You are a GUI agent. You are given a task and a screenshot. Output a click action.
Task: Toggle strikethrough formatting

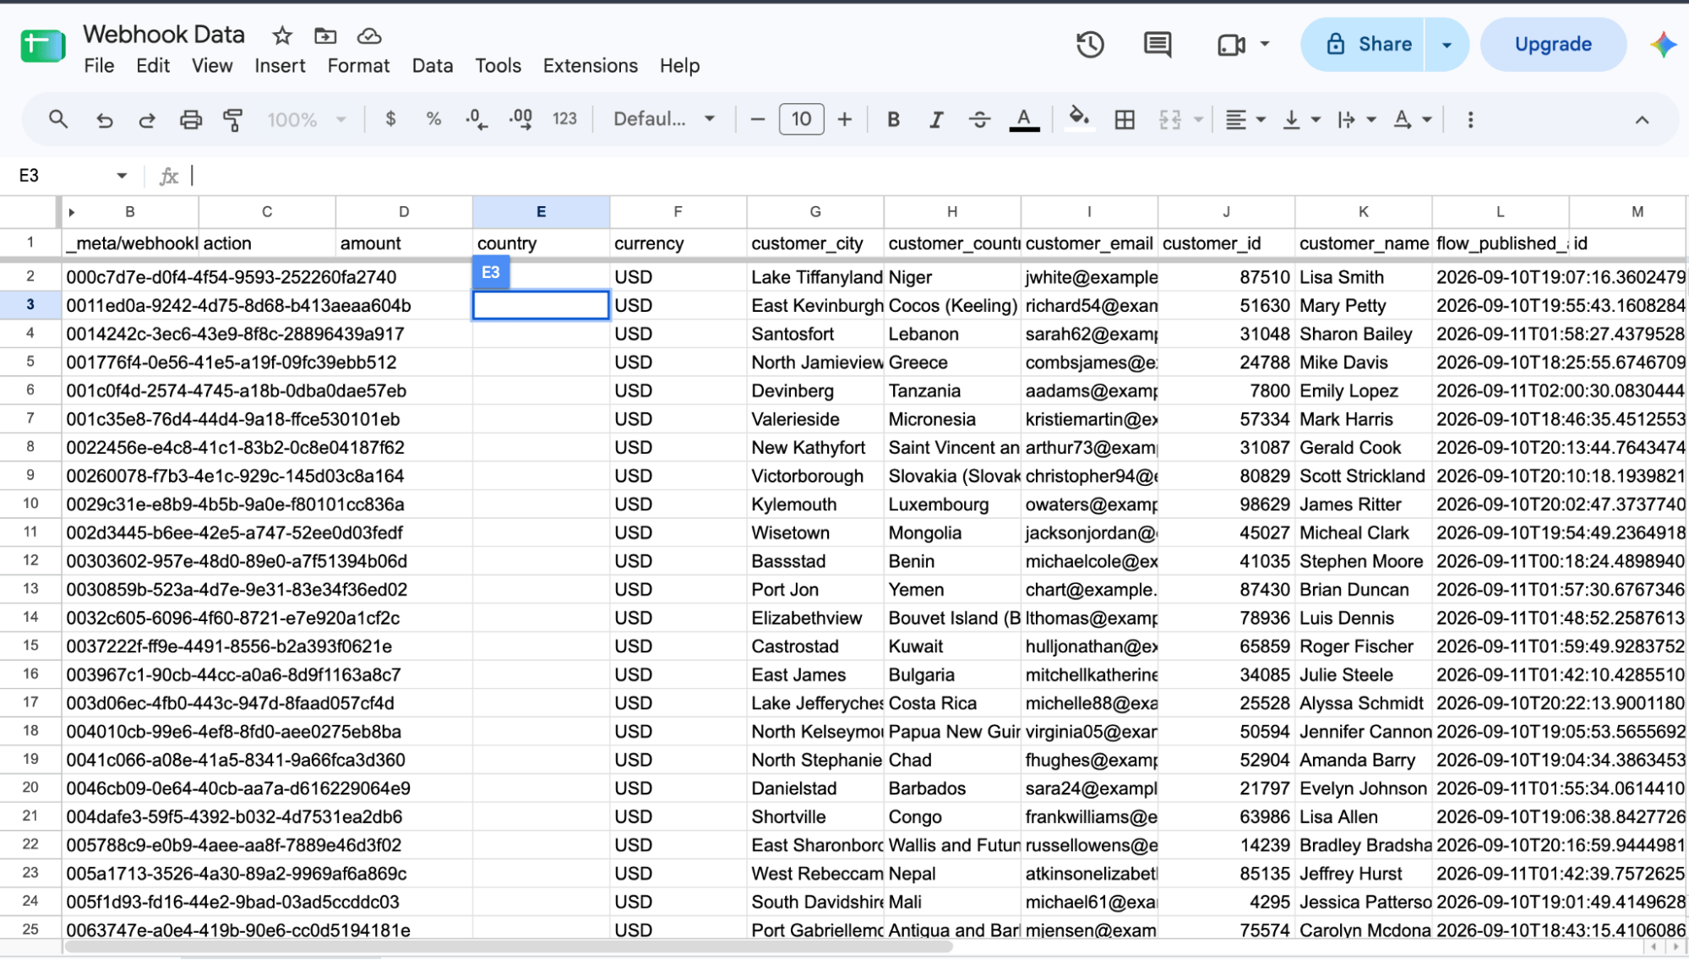coord(979,120)
